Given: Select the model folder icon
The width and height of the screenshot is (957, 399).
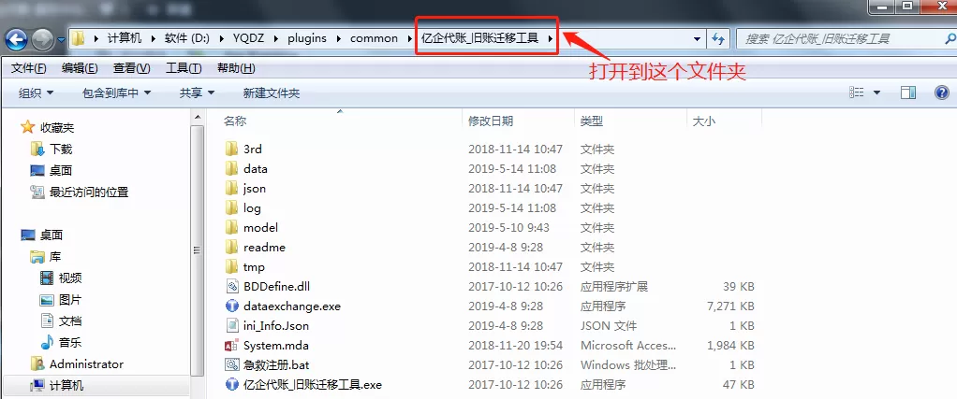Looking at the screenshot, I should coord(231,227).
